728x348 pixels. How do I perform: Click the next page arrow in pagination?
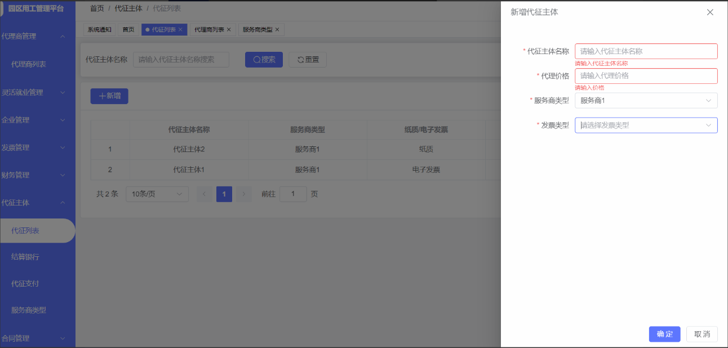pos(243,194)
